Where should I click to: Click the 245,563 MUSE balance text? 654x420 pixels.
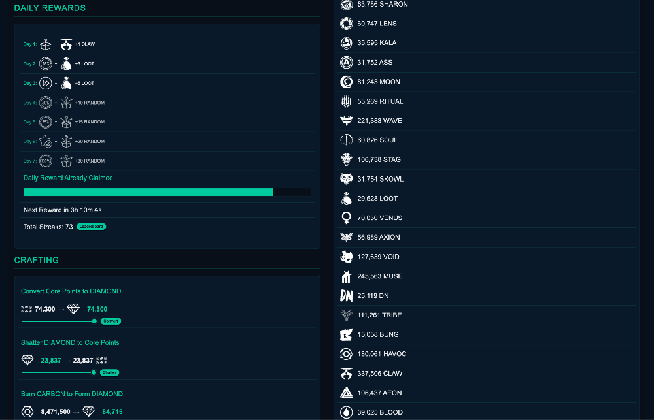tap(380, 276)
